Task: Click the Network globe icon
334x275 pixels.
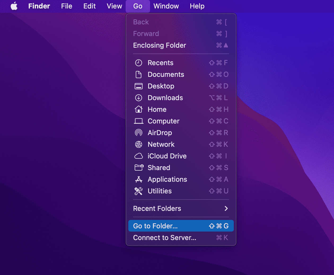Action: click(x=138, y=144)
